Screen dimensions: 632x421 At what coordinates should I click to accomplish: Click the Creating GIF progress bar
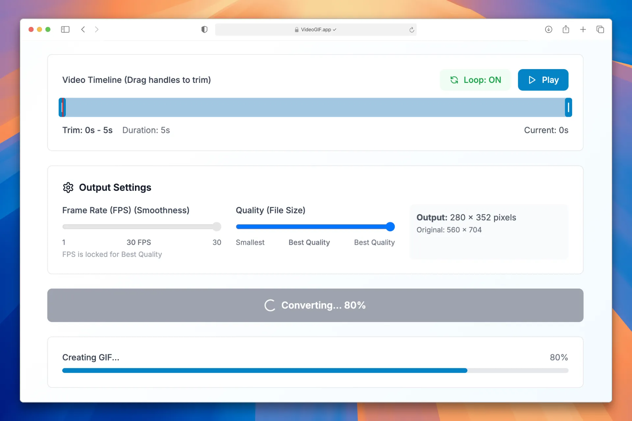point(315,370)
